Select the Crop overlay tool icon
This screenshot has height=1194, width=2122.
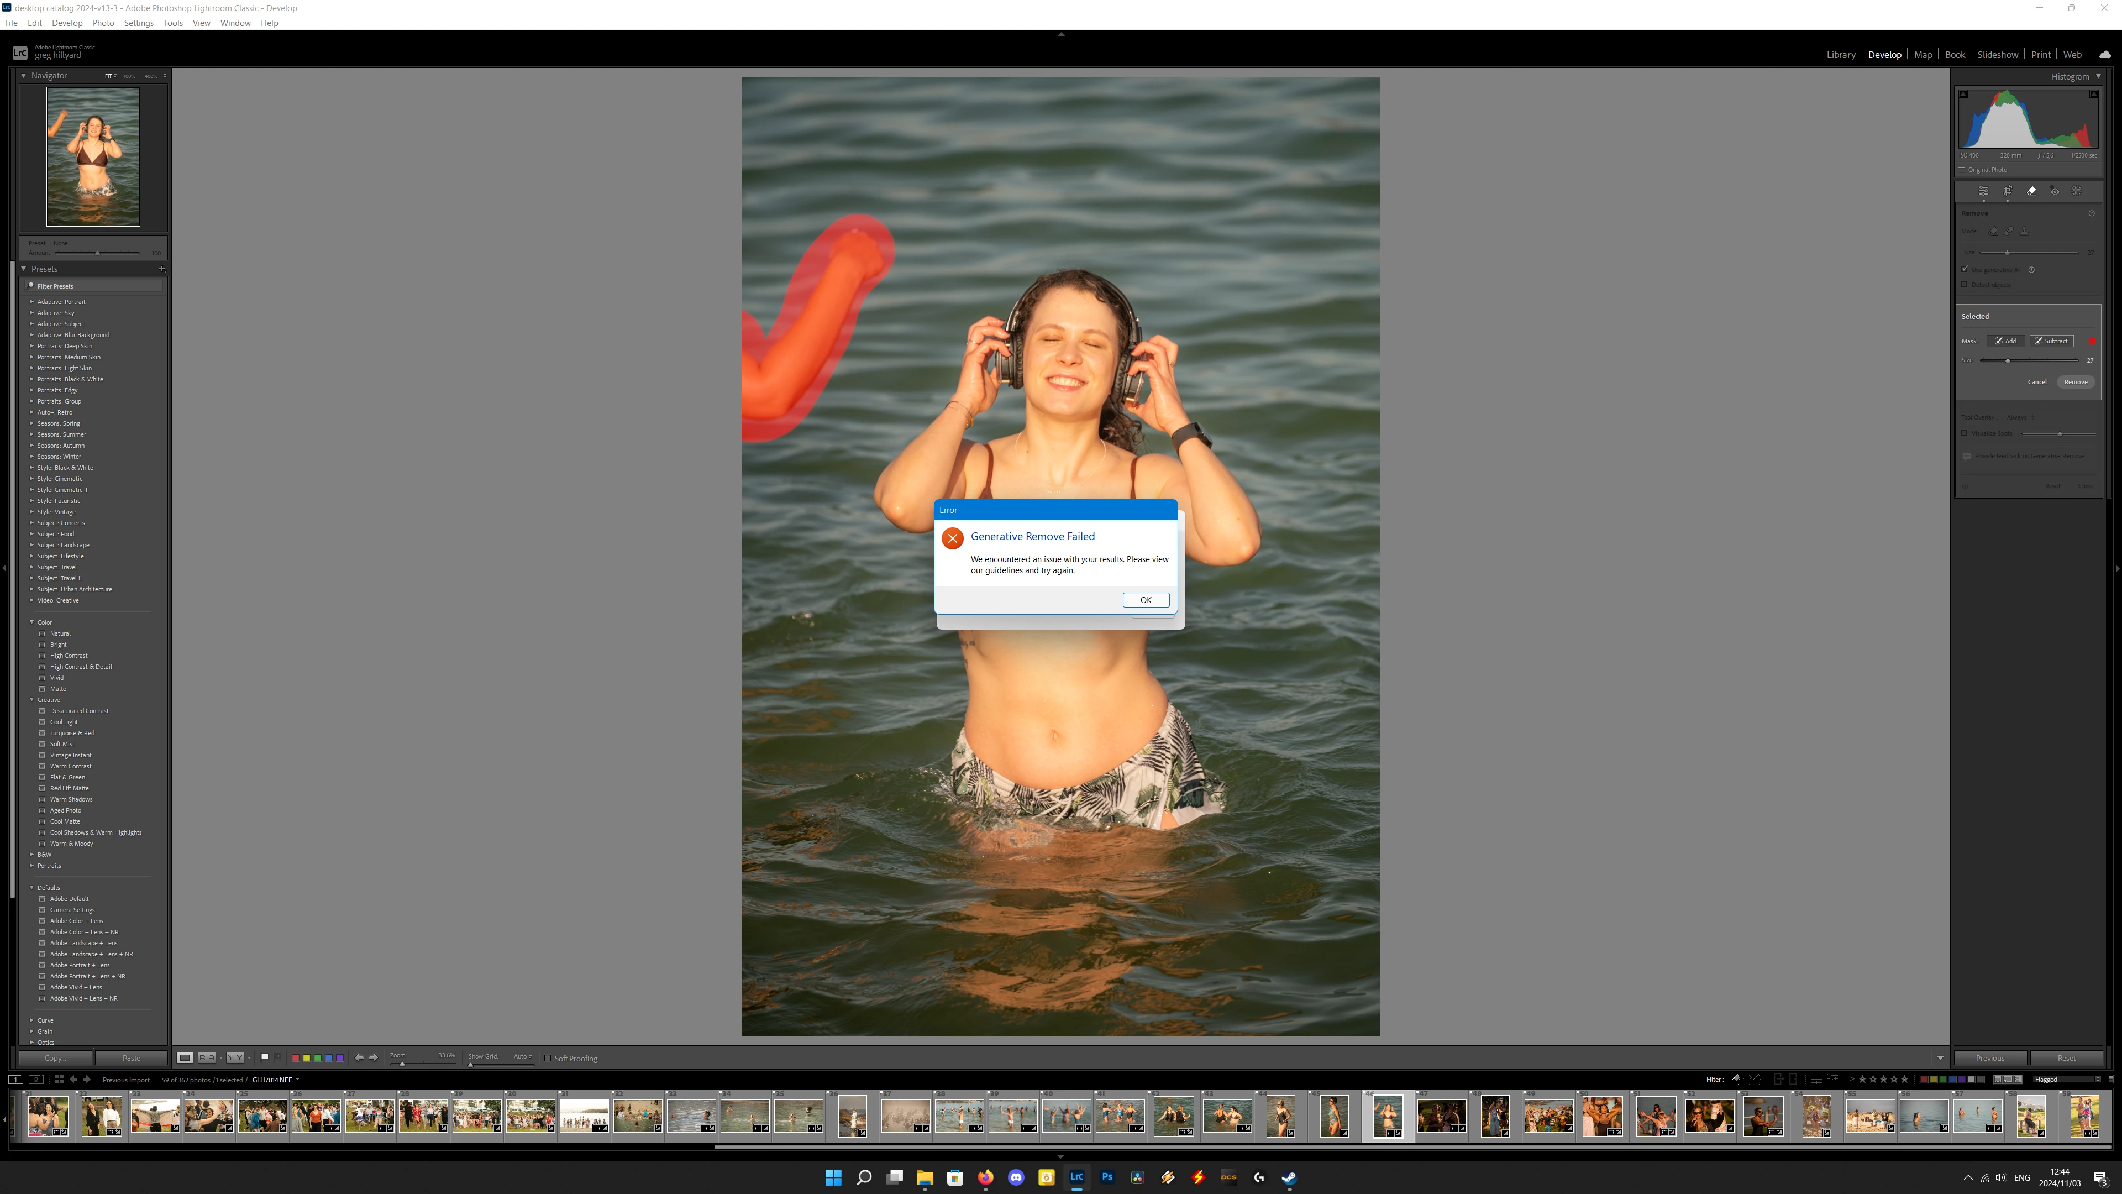tap(2008, 191)
